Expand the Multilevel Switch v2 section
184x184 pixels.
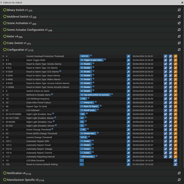(x=20, y=17)
